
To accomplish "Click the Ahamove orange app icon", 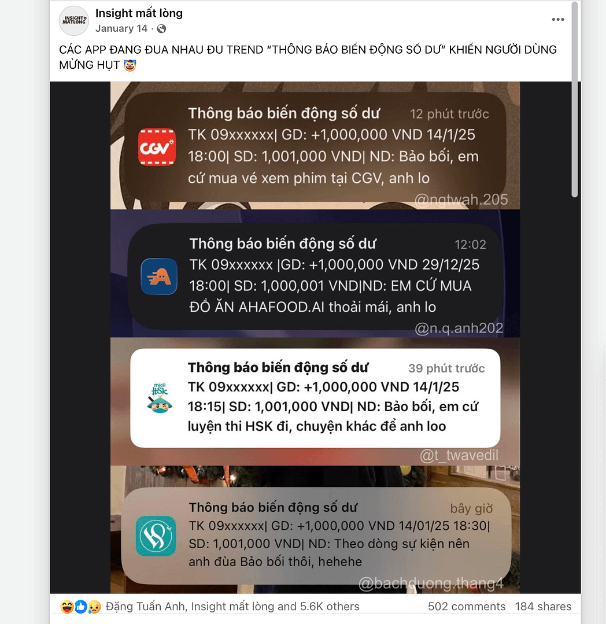I will [x=159, y=276].
